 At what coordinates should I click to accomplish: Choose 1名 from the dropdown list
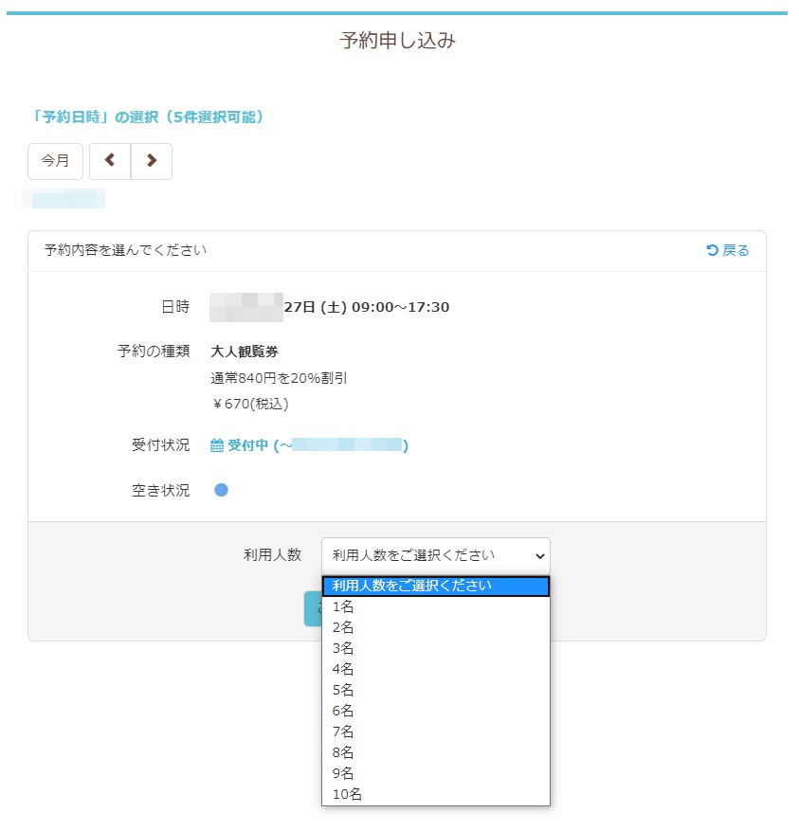point(343,607)
